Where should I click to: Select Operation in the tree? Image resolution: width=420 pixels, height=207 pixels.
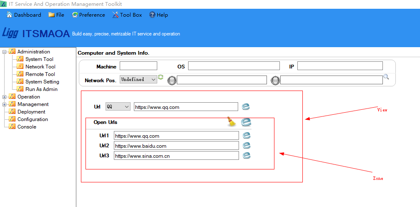pos(29,97)
